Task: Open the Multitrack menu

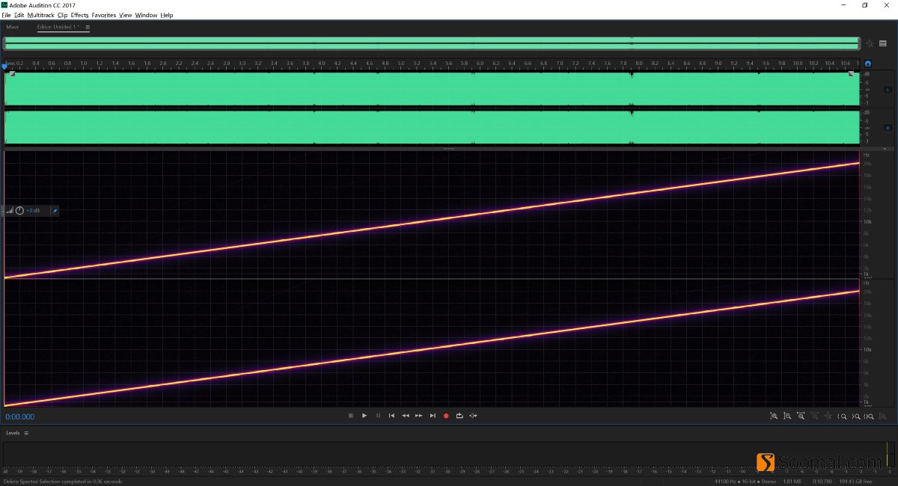Action: (40, 14)
